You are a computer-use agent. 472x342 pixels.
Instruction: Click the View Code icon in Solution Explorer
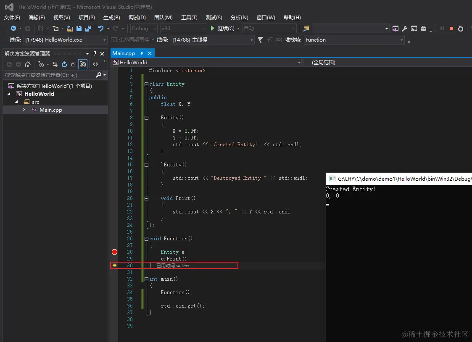tap(95, 64)
